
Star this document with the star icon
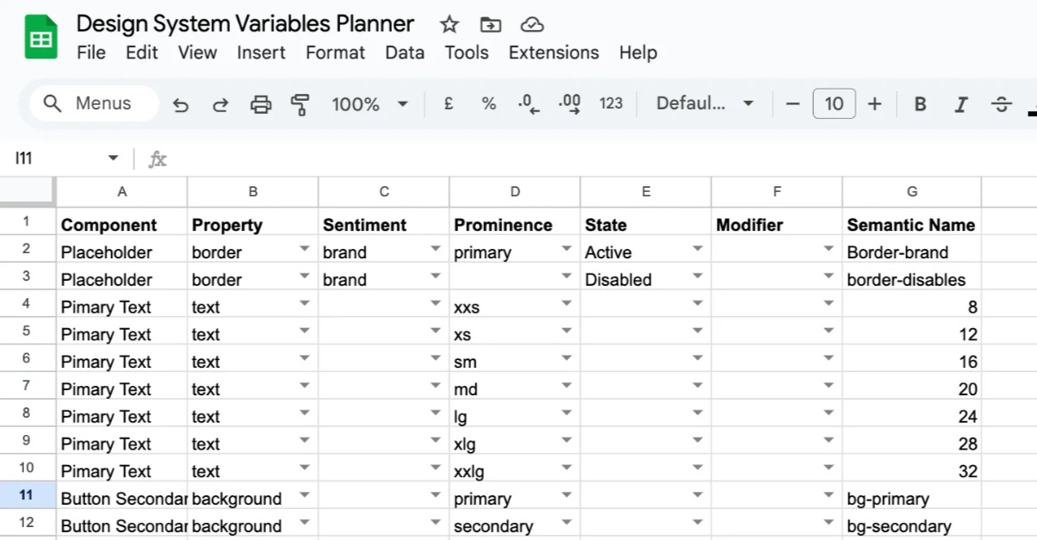point(449,24)
